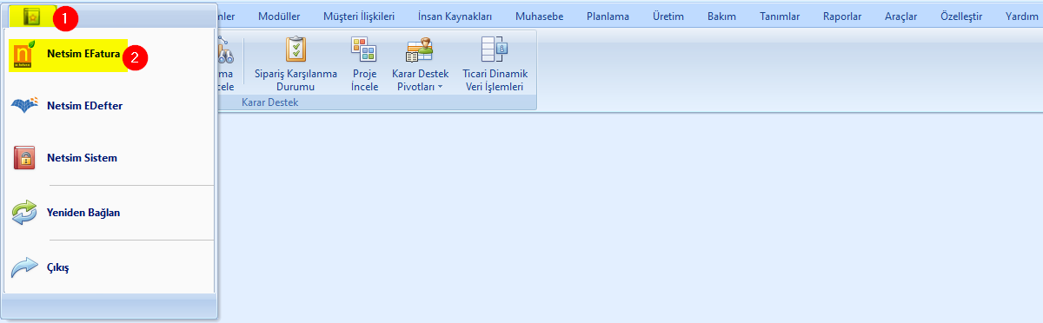The width and height of the screenshot is (1043, 323).
Task: Choose the Çıkış menu entry text
Action: tap(58, 267)
